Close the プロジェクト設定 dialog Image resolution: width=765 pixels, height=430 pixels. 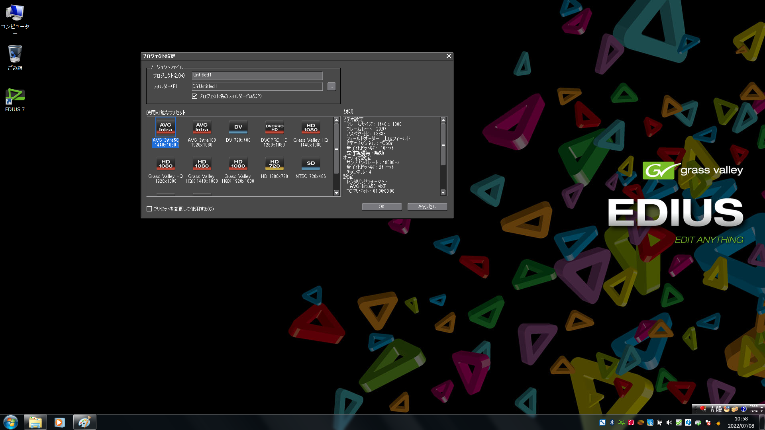point(449,56)
